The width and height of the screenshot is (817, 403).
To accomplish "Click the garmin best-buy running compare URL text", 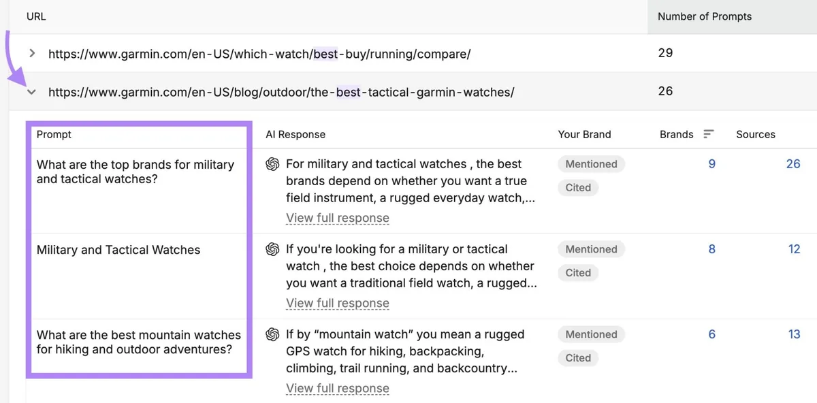I will [259, 53].
